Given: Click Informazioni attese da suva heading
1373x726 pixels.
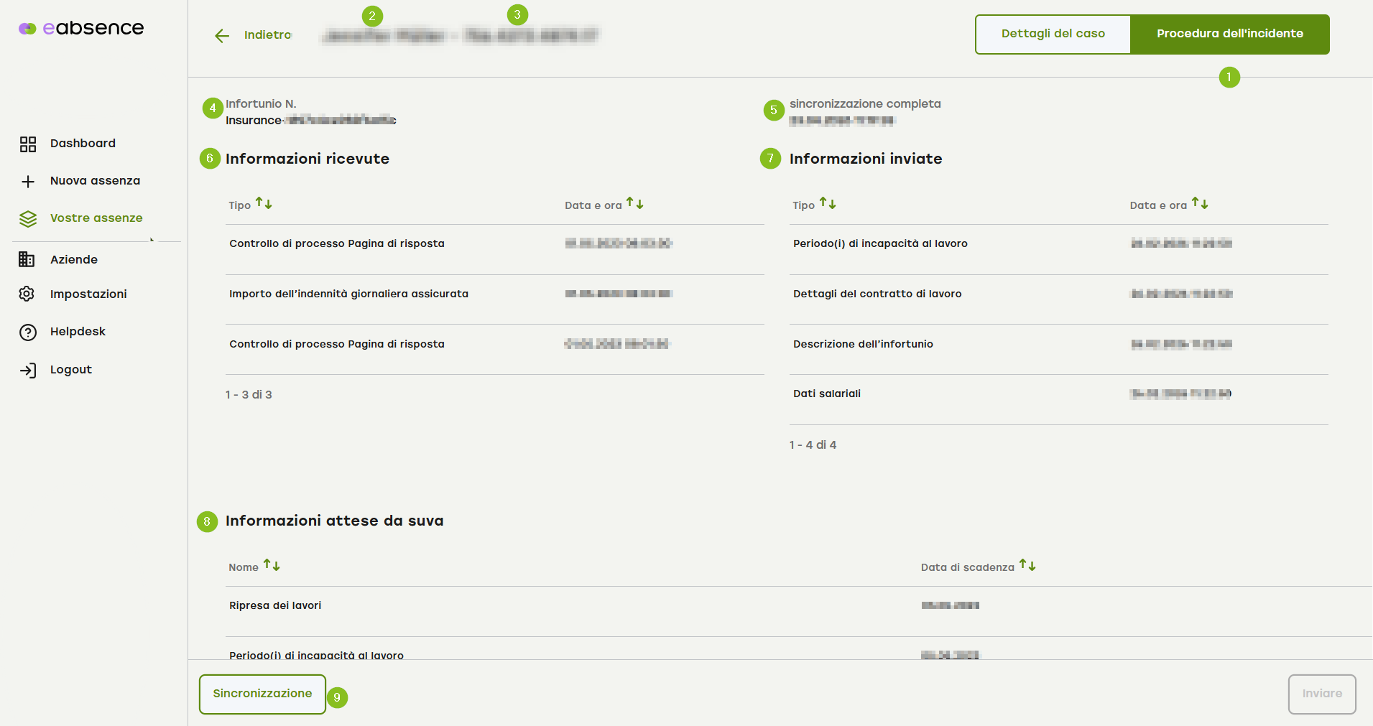Looking at the screenshot, I should click(x=335, y=521).
